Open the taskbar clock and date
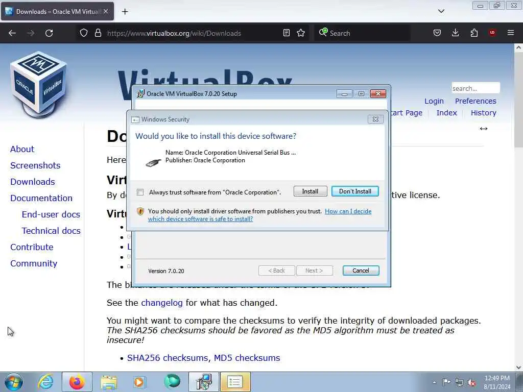This screenshot has width=523, height=392. coord(497,382)
